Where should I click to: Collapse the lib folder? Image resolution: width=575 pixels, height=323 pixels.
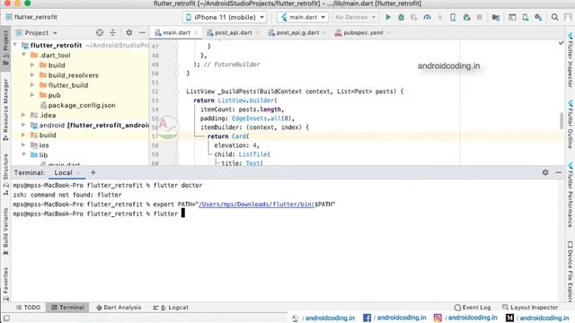(24, 155)
